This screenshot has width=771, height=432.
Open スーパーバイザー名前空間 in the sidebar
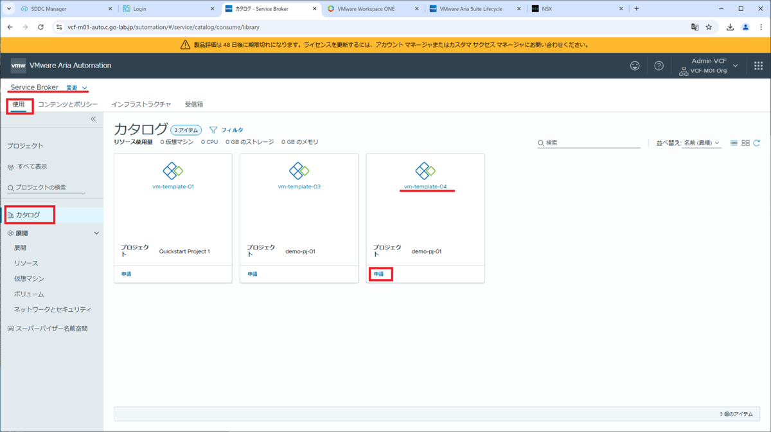tap(51, 328)
